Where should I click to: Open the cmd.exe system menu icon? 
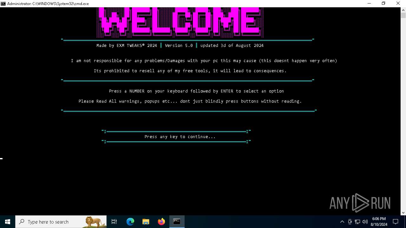[x=3, y=3]
